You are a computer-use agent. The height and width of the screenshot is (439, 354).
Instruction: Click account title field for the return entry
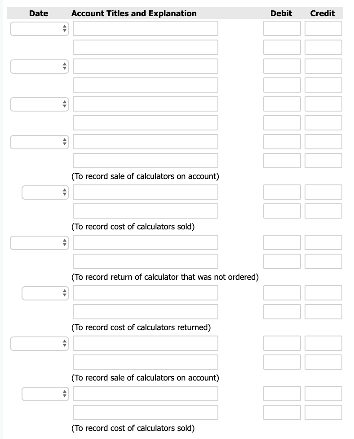click(x=145, y=242)
